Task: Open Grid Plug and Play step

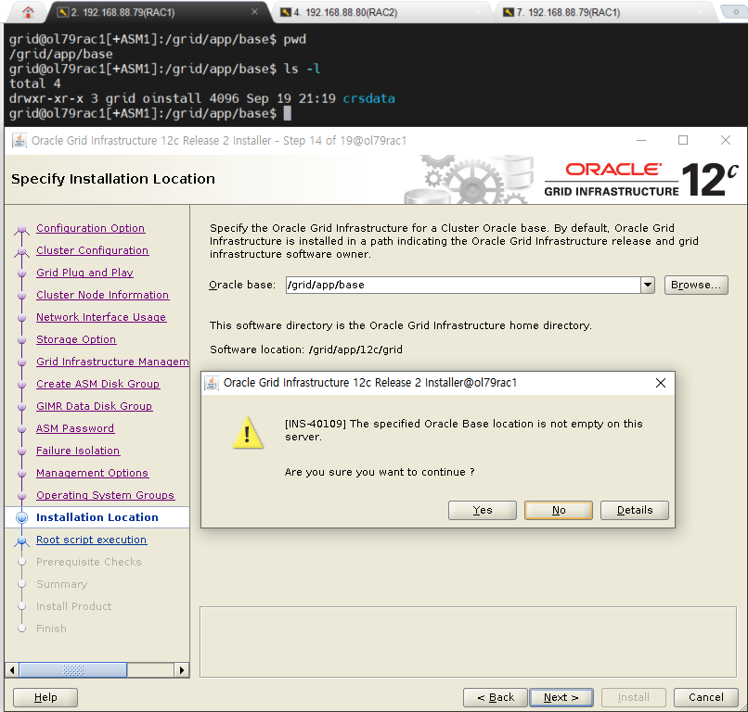Action: (84, 273)
